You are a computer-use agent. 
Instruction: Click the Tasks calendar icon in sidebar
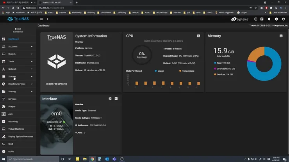[4, 62]
